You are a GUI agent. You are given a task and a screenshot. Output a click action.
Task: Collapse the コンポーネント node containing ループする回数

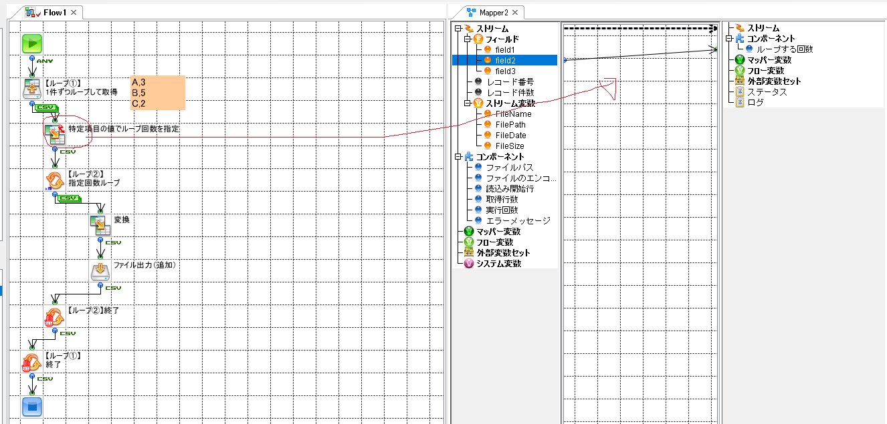point(730,39)
